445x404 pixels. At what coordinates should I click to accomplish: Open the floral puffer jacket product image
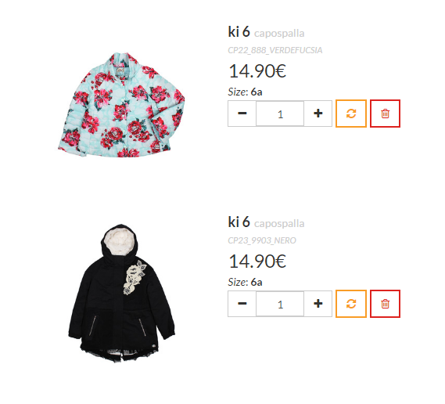click(121, 105)
